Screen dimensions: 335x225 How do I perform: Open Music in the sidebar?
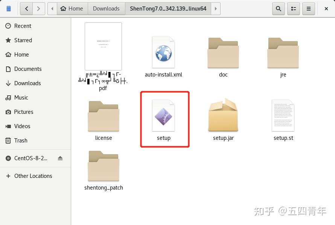35,98
